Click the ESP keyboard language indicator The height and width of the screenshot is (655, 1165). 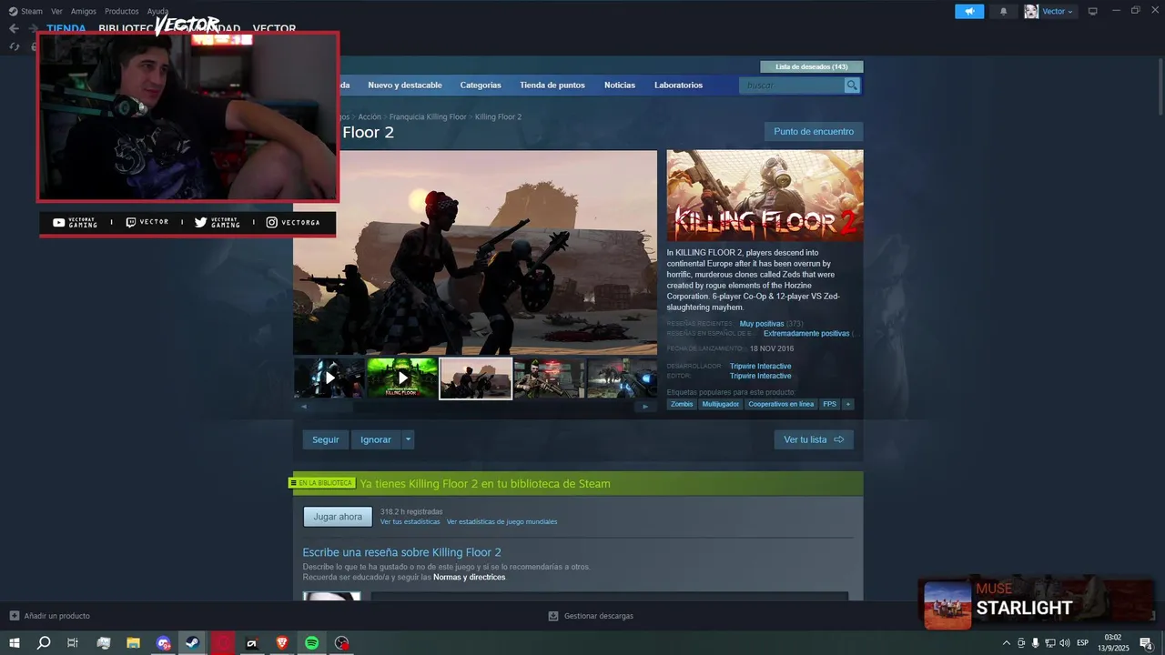point(1082,643)
